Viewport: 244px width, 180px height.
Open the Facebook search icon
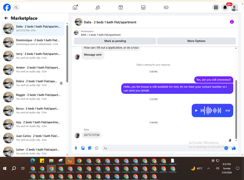[x=16, y=7]
